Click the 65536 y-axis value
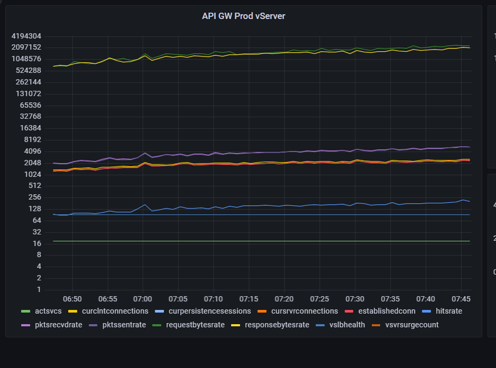This screenshot has height=368, width=496. click(x=30, y=105)
